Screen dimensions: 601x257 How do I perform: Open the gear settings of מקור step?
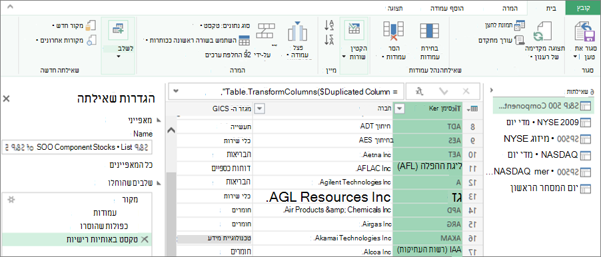click(x=11, y=199)
